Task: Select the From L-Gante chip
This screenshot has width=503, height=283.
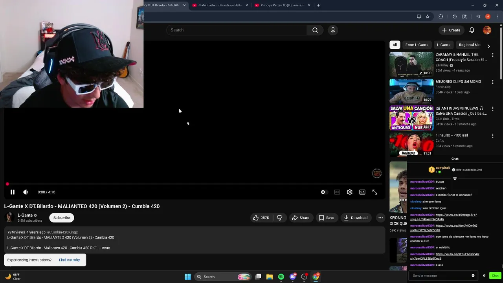Action: point(417,45)
